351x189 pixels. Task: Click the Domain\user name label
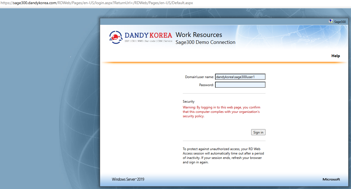pos(199,77)
